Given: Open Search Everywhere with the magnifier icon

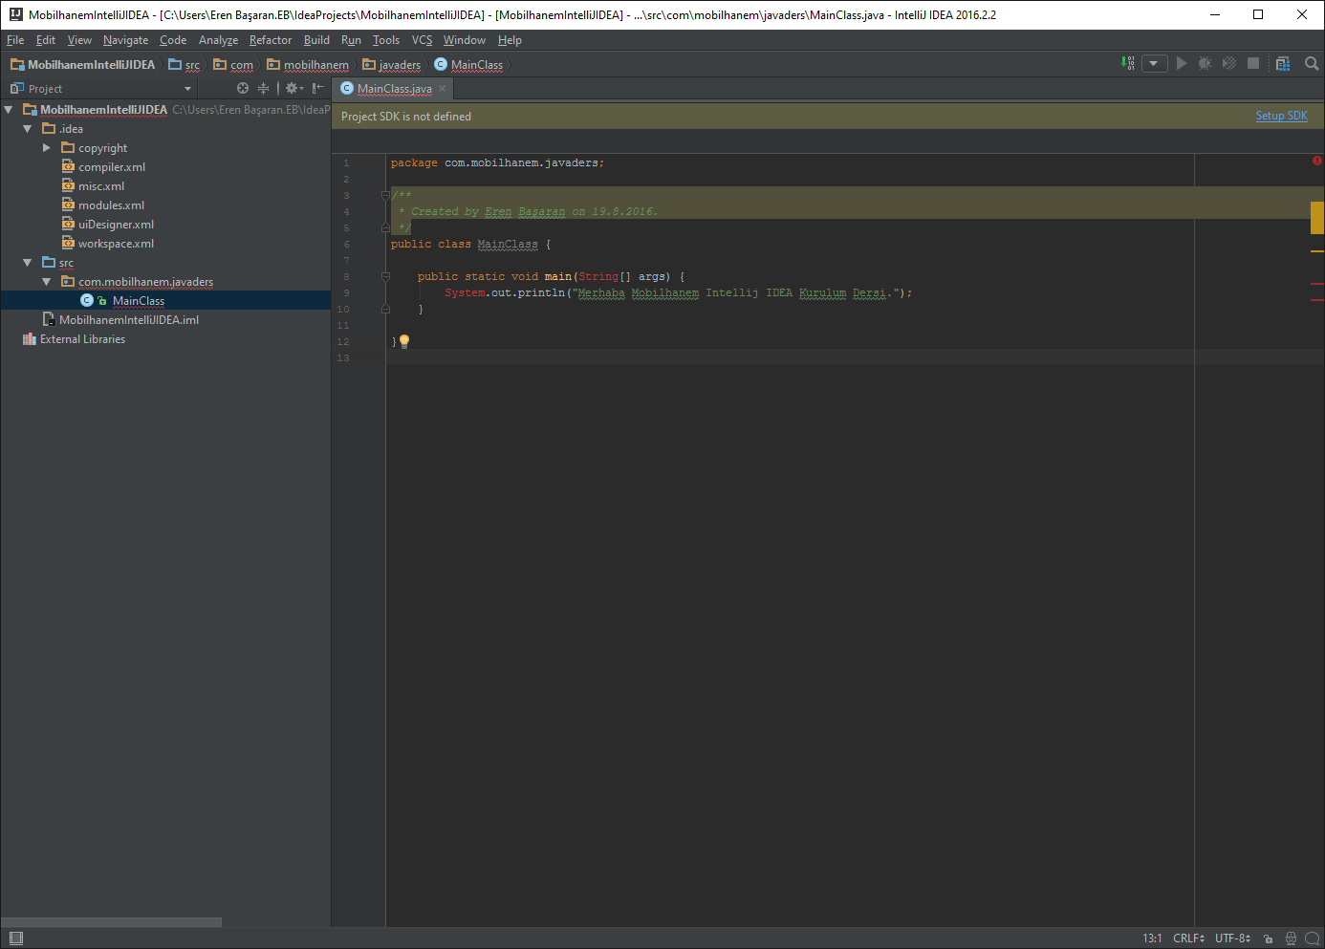Looking at the screenshot, I should 1312,63.
